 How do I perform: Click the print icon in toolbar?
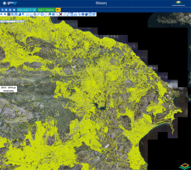click(x=10, y=10)
